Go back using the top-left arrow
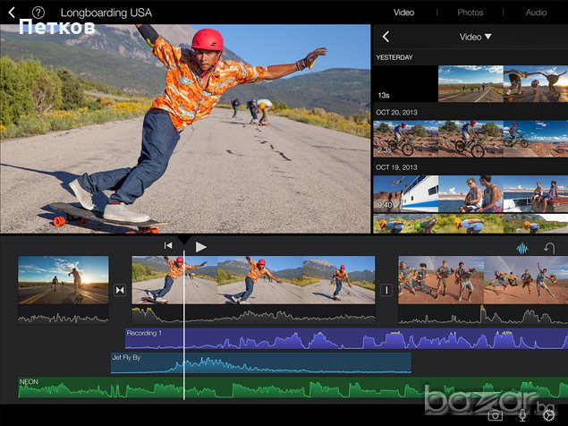 tap(12, 13)
